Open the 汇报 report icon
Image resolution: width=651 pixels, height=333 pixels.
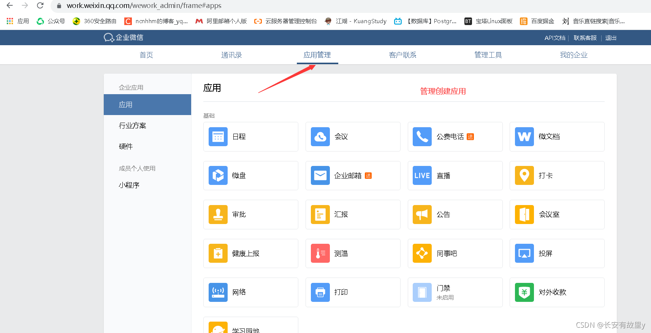tap(320, 215)
